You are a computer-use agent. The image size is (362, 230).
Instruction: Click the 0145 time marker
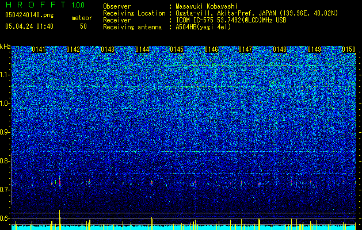coord(177,49)
